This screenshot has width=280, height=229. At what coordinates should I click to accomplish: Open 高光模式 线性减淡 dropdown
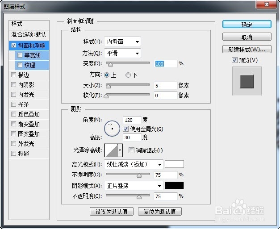[134, 164]
